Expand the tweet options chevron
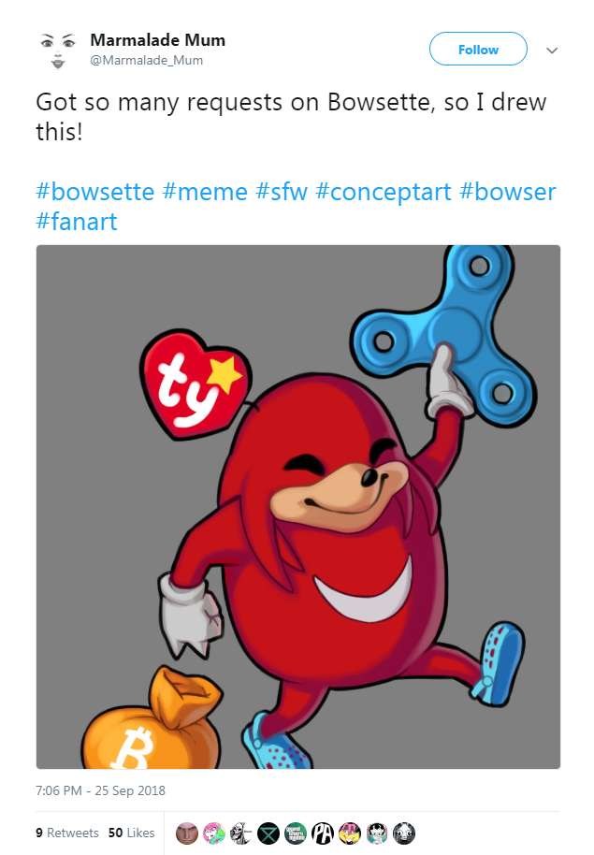 point(552,51)
